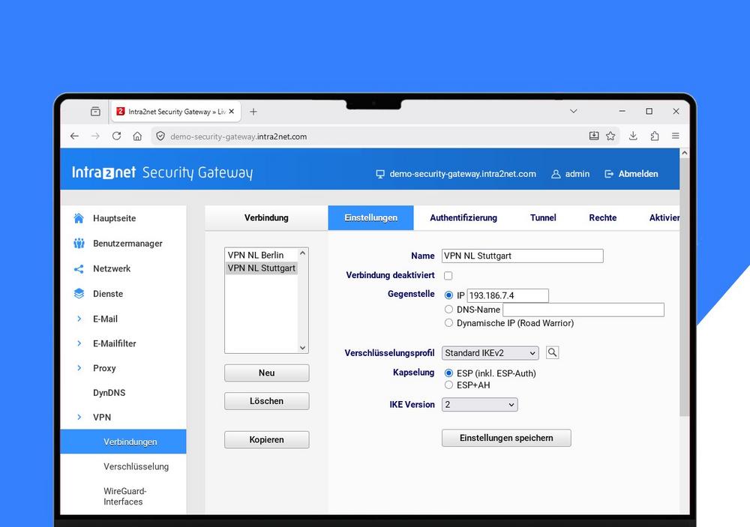750x527 pixels.
Task: Click the Dienste layers icon
Action: [79, 294]
